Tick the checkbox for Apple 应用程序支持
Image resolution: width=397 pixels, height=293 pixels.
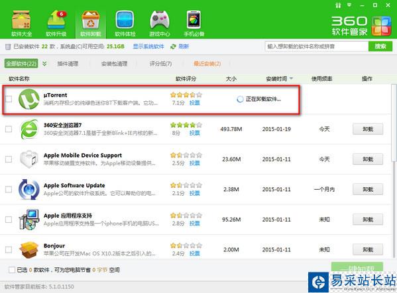(9, 220)
